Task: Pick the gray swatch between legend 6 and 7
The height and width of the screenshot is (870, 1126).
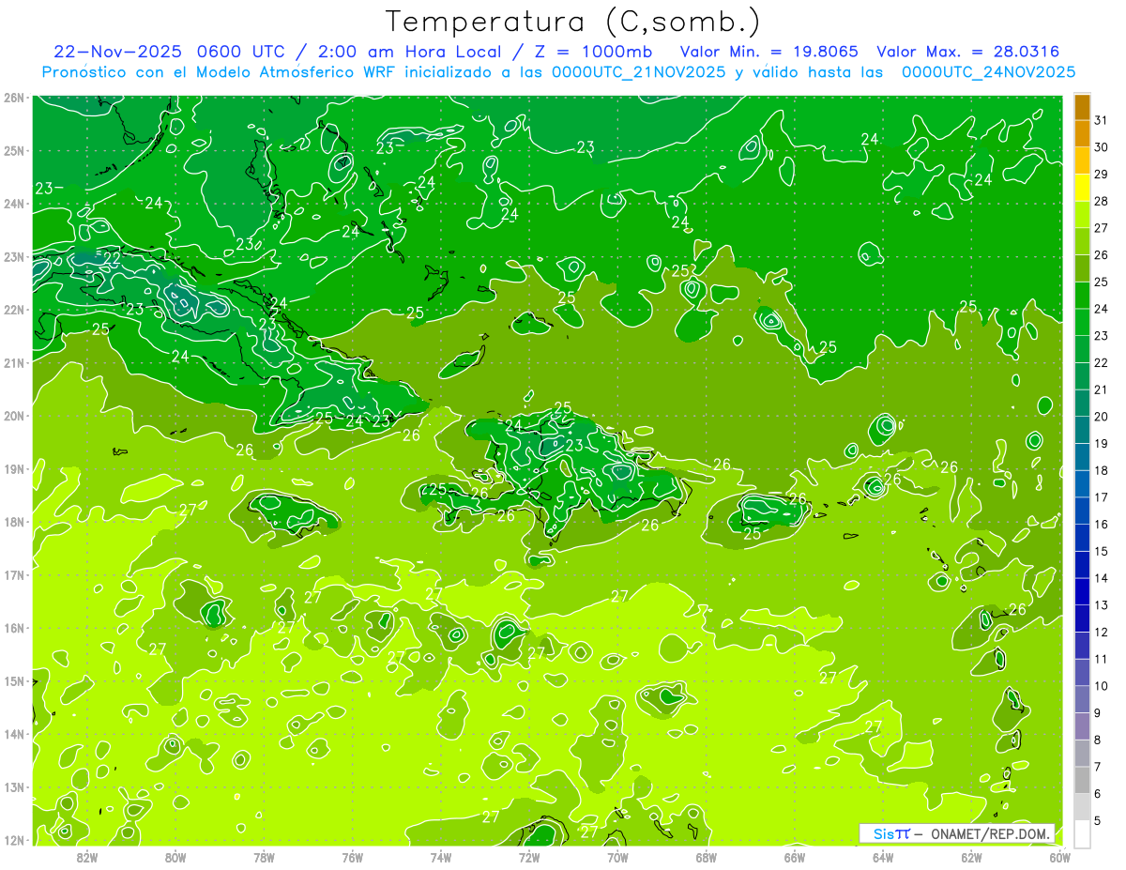Action: (x=1082, y=780)
